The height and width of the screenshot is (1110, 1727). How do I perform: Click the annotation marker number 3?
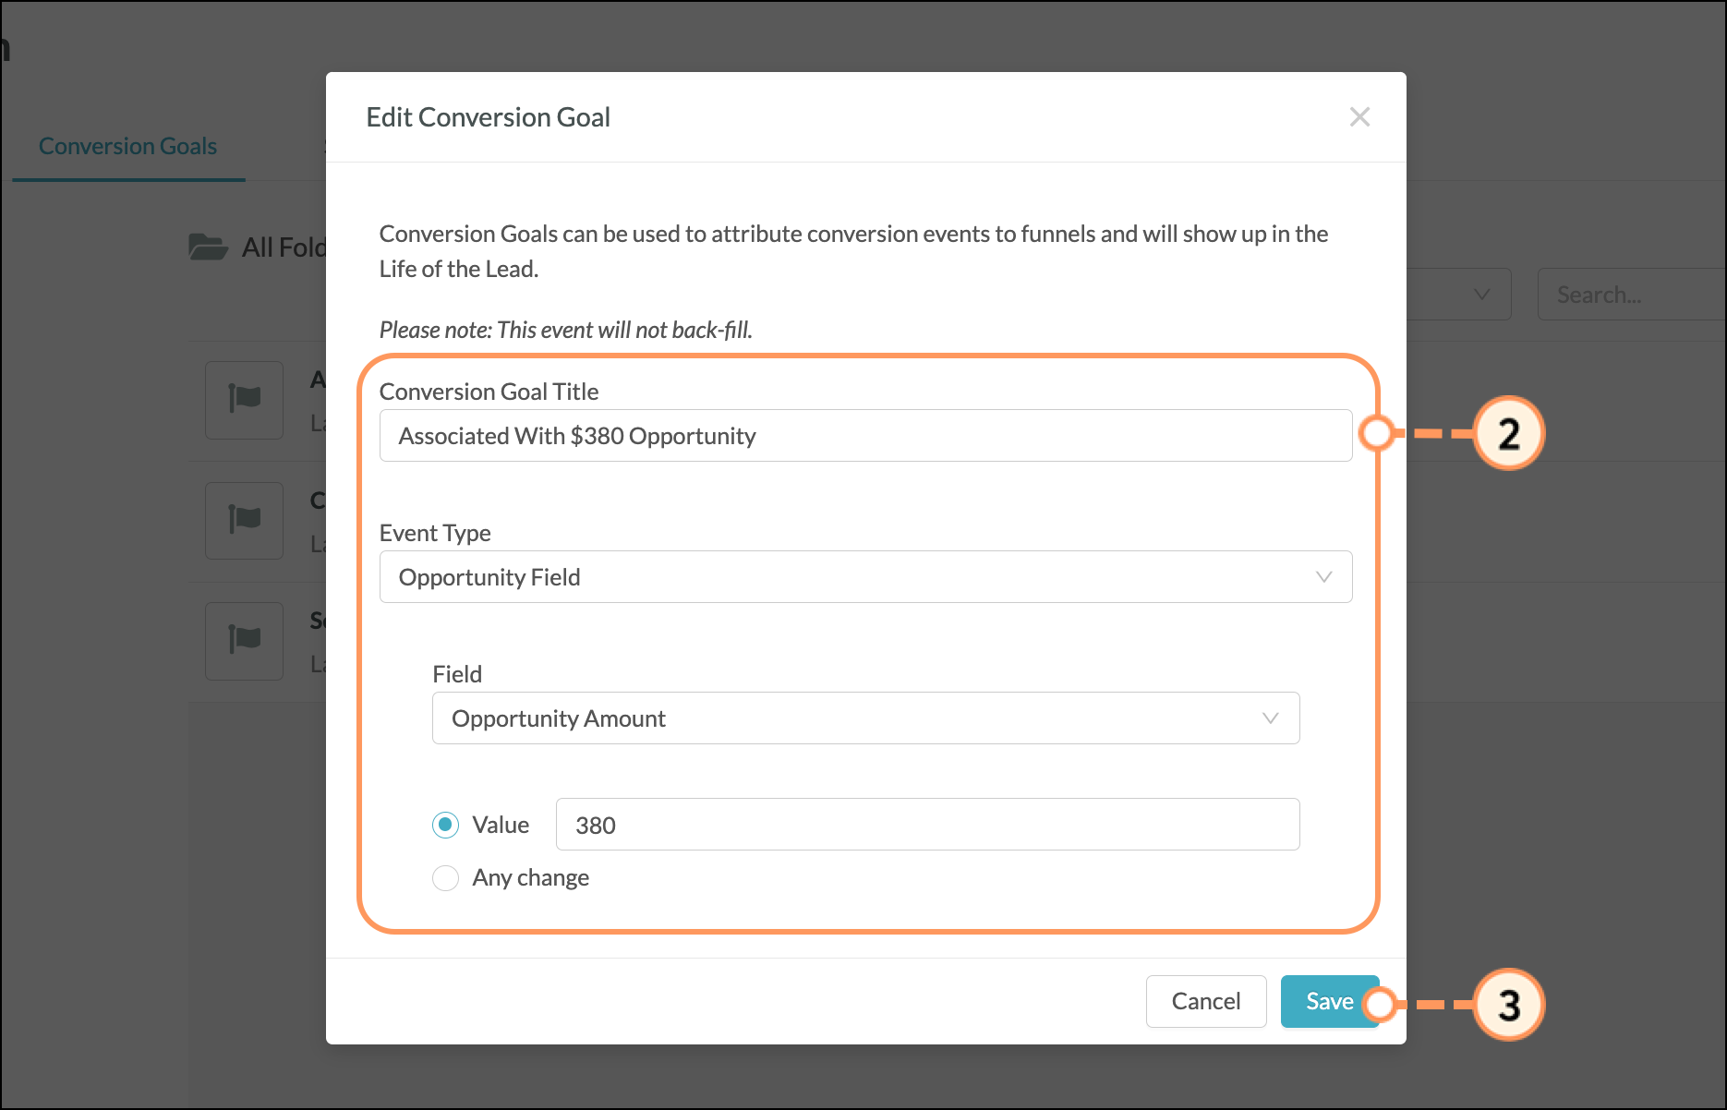(x=1508, y=1005)
